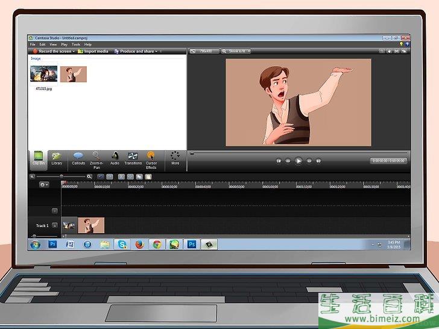
Task: Click the detach preview icon
Action: click(x=404, y=51)
